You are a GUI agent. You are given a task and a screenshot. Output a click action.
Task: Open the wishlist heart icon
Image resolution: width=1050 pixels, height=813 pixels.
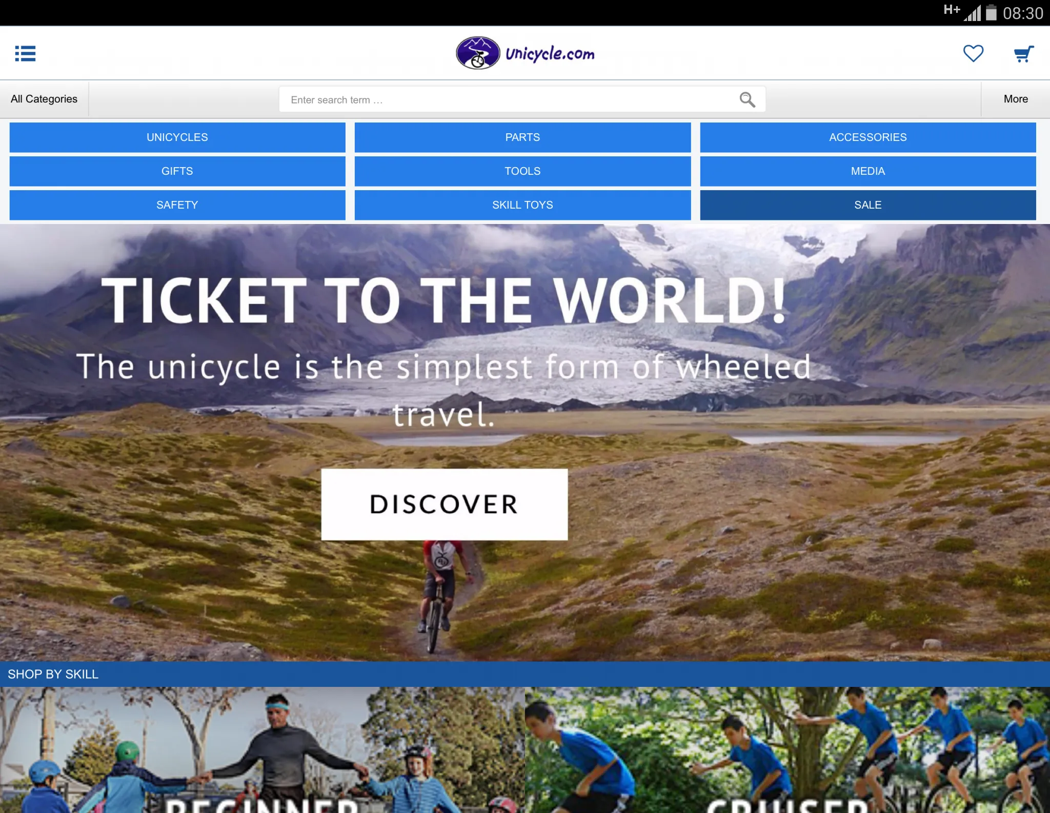coord(974,53)
